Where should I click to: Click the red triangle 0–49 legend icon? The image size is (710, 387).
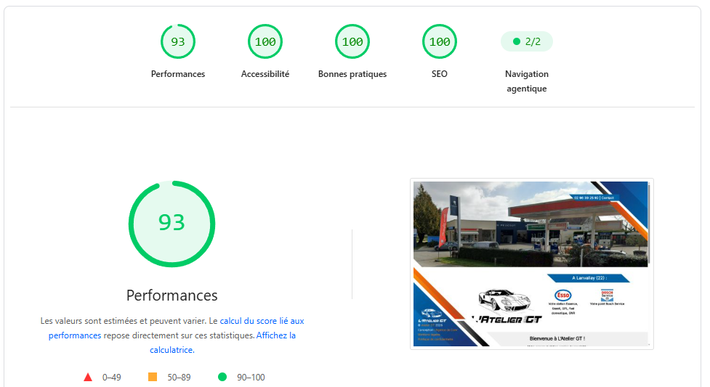tap(89, 377)
